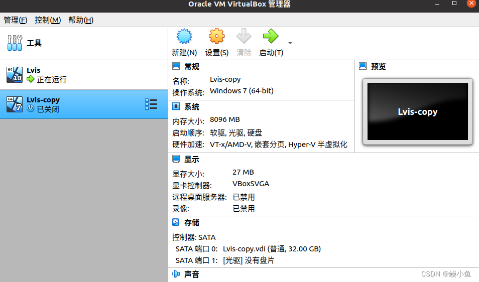
Task: Open the 控制(M) menu
Action: [x=48, y=20]
